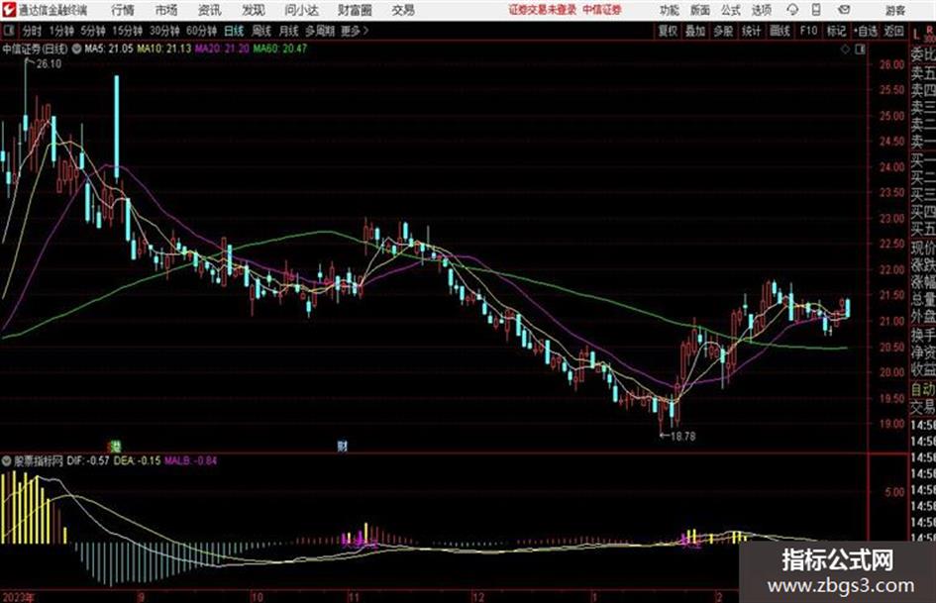Switch to 30分钟 period tab

164,31
